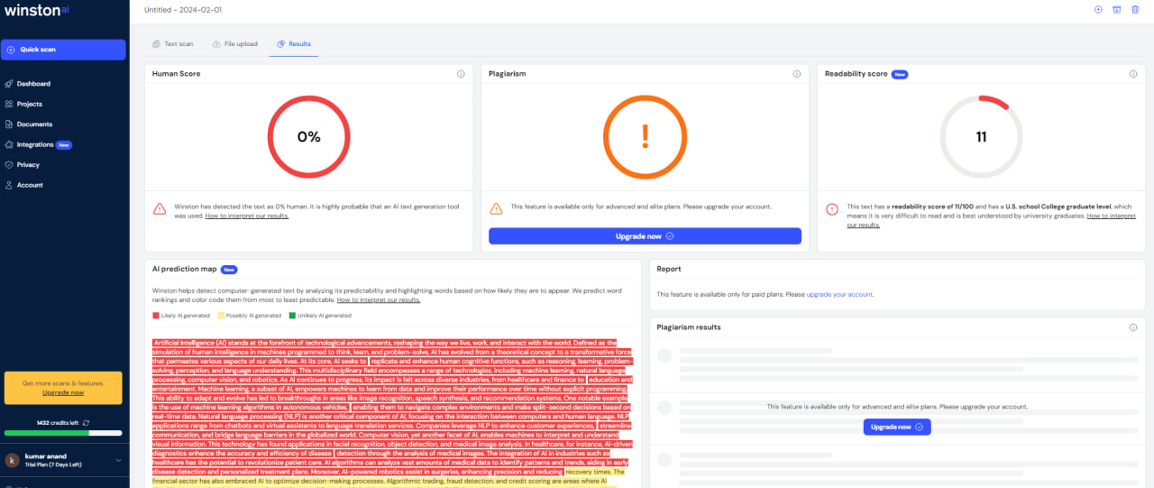Click Upgrade now in Plagiarism card
The height and width of the screenshot is (488, 1154).
point(645,236)
